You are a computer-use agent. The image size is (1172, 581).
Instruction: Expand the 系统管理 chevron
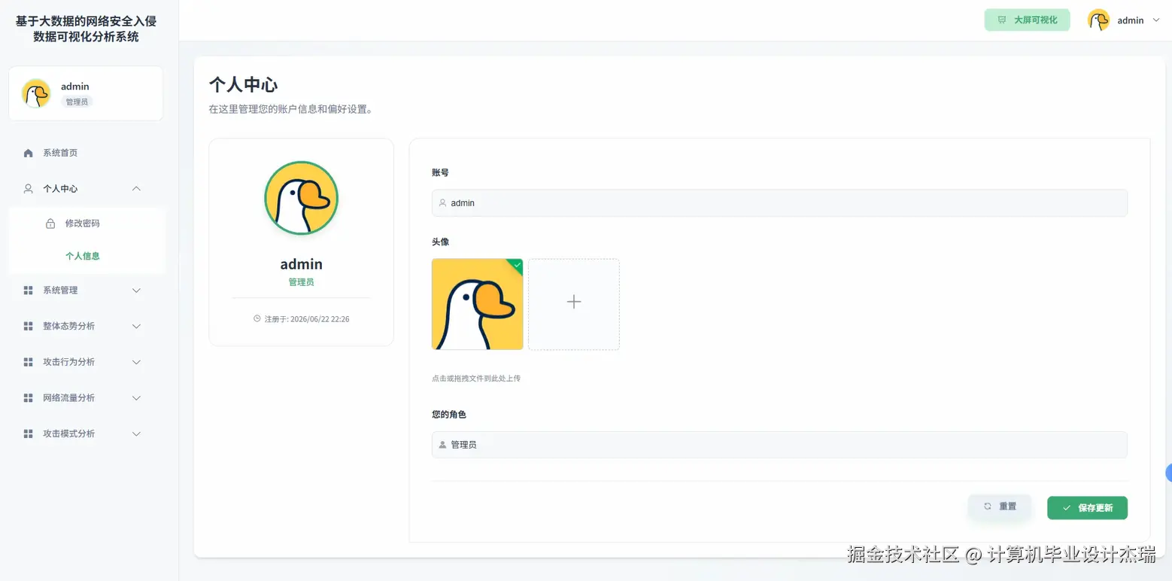136,290
